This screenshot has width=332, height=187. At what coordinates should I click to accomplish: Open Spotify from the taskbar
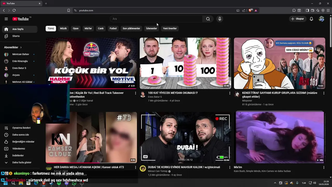pos(59,183)
